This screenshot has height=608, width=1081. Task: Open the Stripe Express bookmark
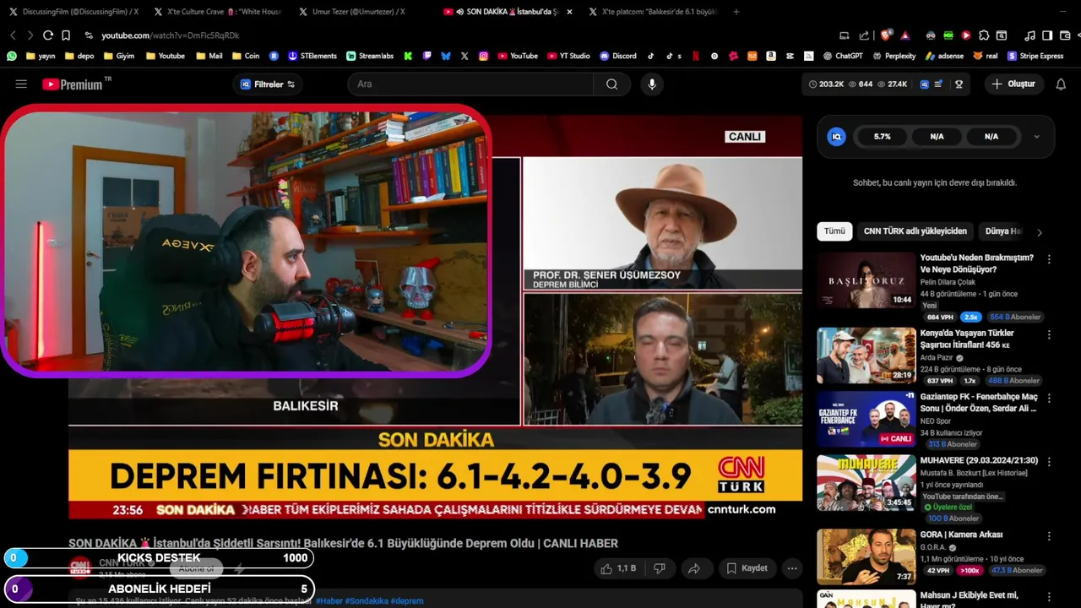[x=1035, y=56]
